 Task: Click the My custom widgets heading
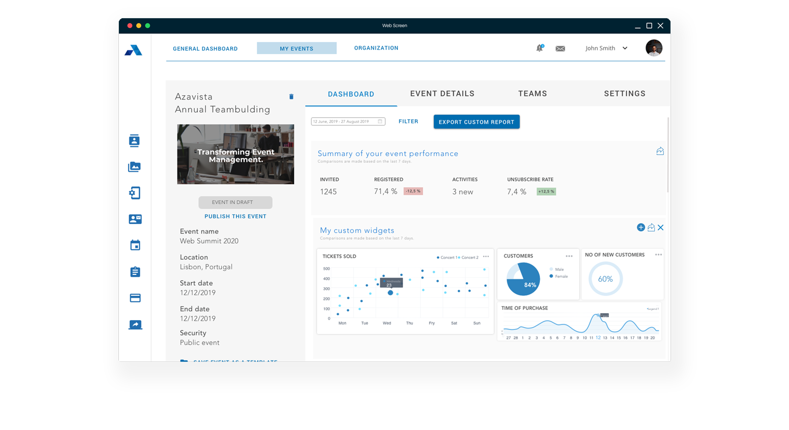click(357, 230)
